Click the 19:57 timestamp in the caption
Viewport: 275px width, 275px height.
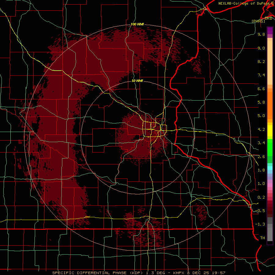click(x=219, y=273)
